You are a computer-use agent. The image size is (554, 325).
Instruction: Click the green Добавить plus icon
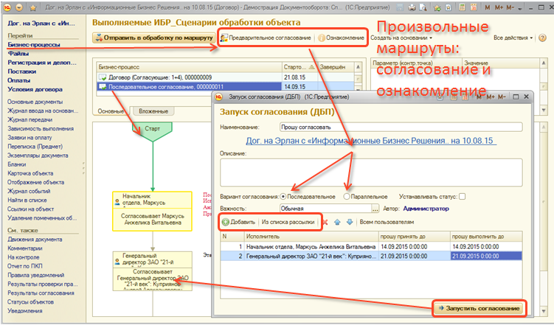coord(226,222)
